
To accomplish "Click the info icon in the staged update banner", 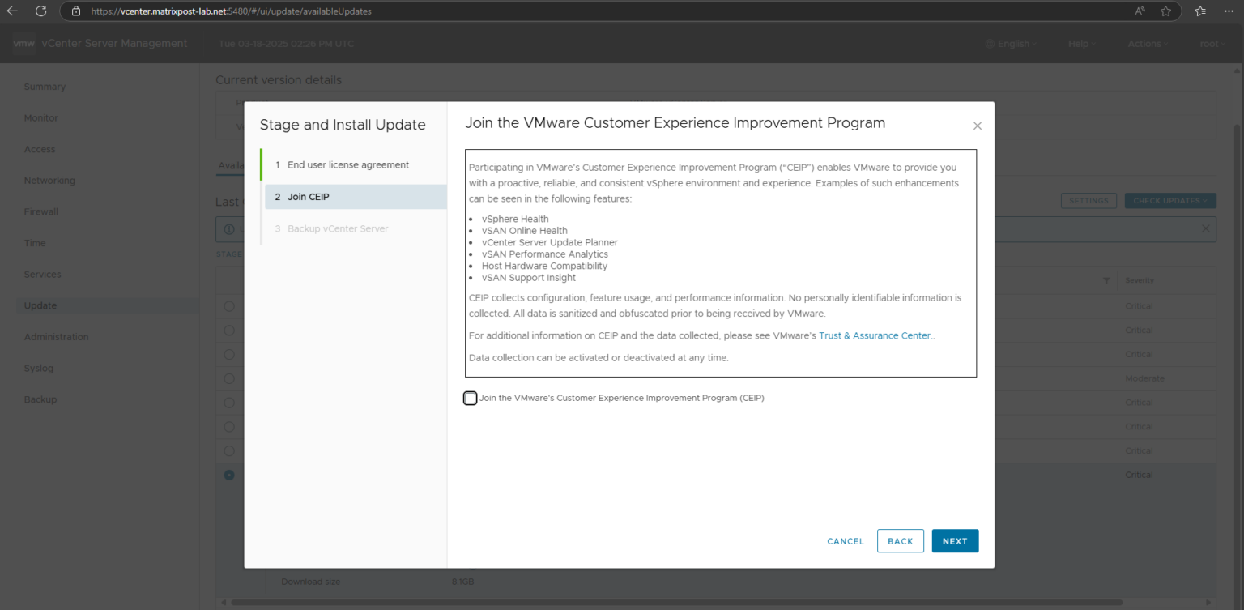I will click(229, 229).
